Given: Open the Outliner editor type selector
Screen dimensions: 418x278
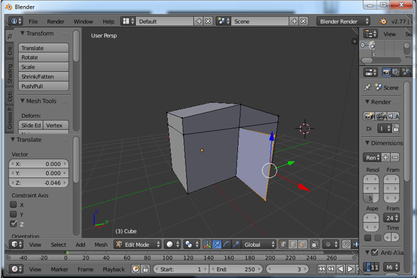Looking at the screenshot, I should (x=371, y=34).
